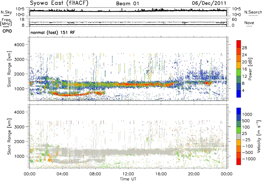This screenshot has width=262, height=181.
Task: Click '4000' tick on the power panel
Action: click(19, 45)
